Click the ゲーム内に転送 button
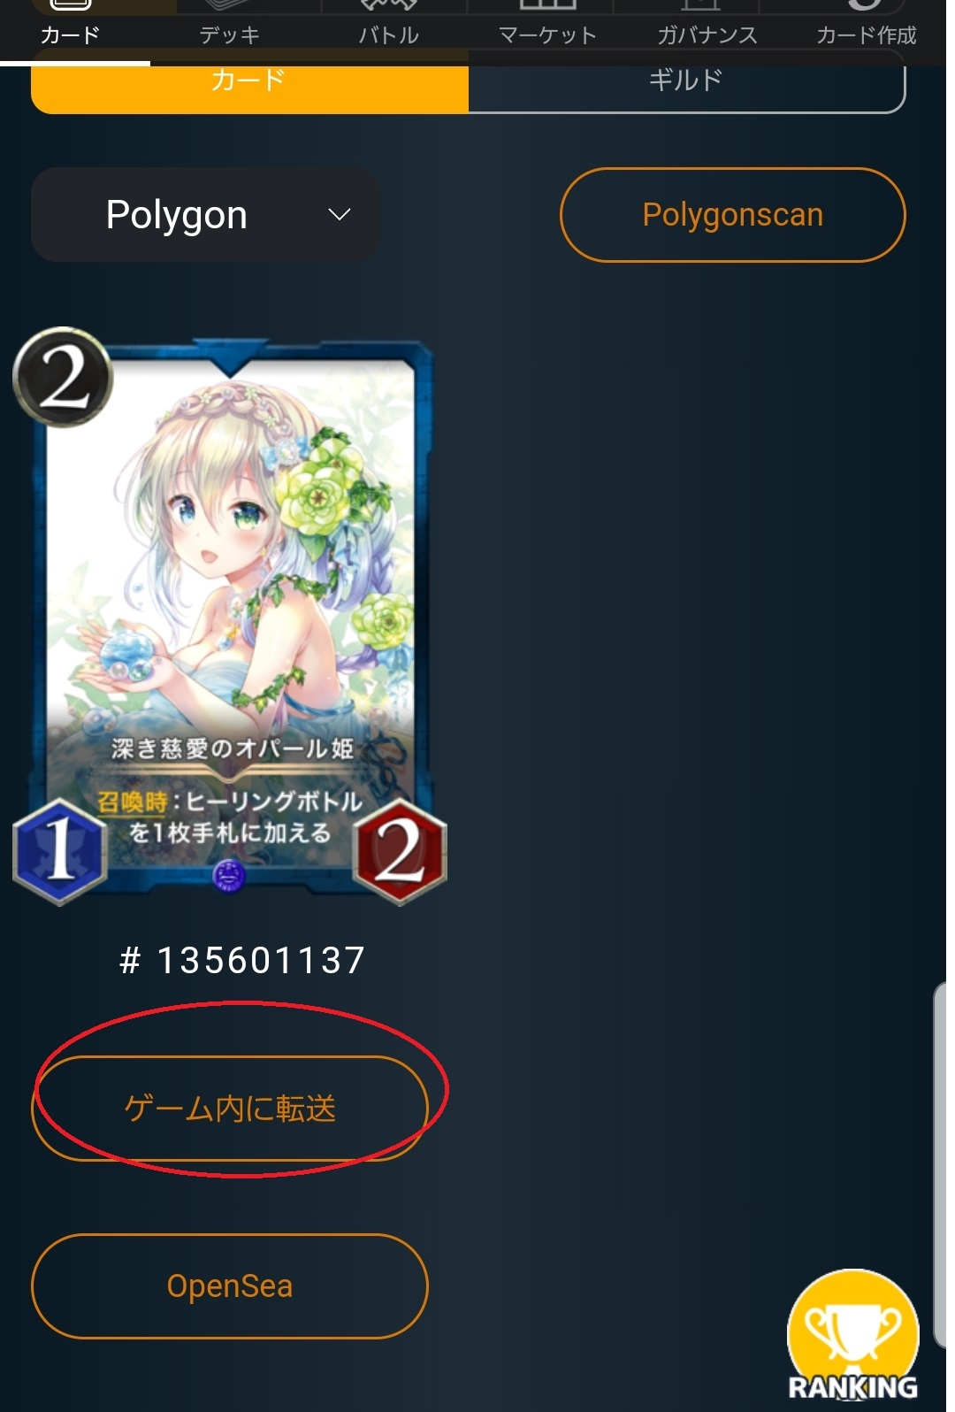This screenshot has height=1412, width=955. click(230, 1109)
